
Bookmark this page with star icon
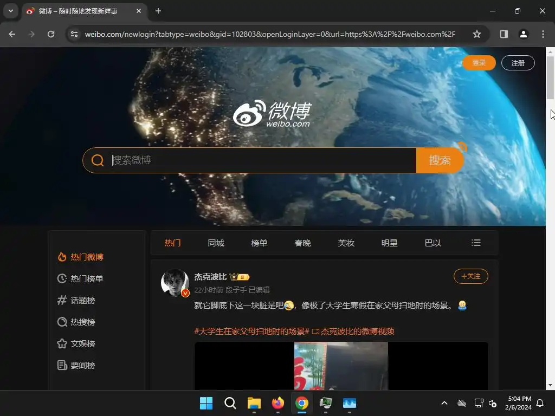point(477,34)
